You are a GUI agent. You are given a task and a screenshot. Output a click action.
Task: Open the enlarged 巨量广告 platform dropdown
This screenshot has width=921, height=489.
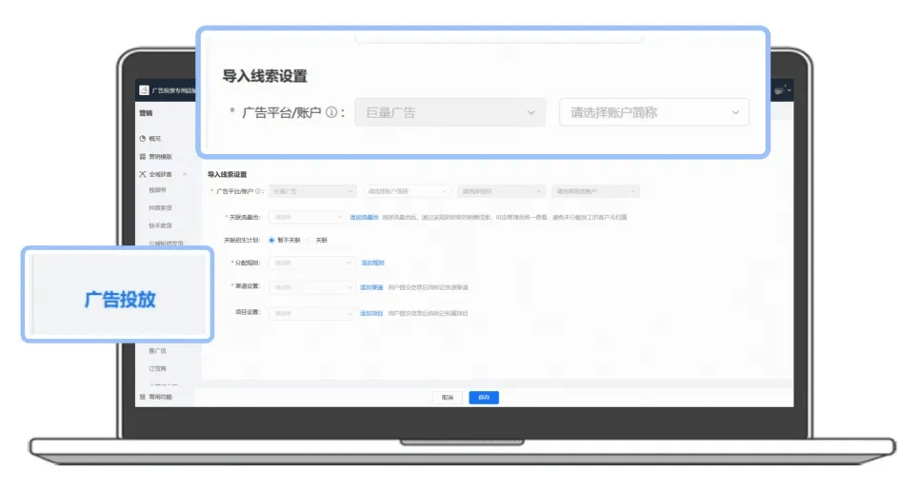(x=450, y=112)
